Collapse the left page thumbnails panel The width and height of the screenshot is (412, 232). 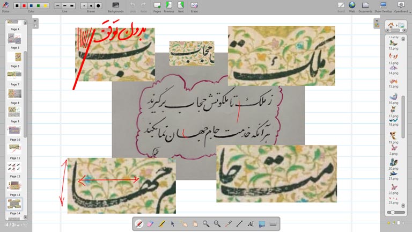(x=35, y=21)
